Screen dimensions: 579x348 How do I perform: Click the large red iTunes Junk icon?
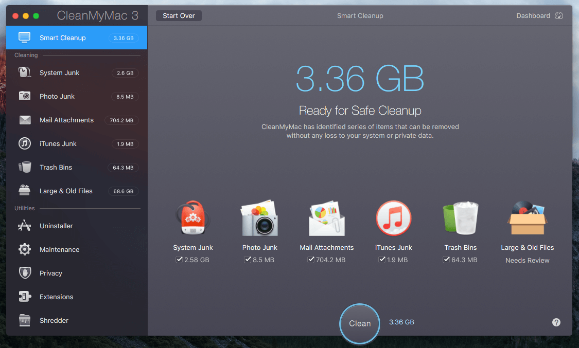pyautogui.click(x=394, y=218)
